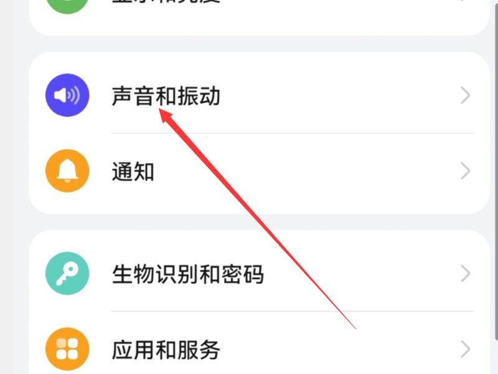This screenshot has height=374, width=498.
Task: Tap the orange bell notification icon
Action: (67, 171)
